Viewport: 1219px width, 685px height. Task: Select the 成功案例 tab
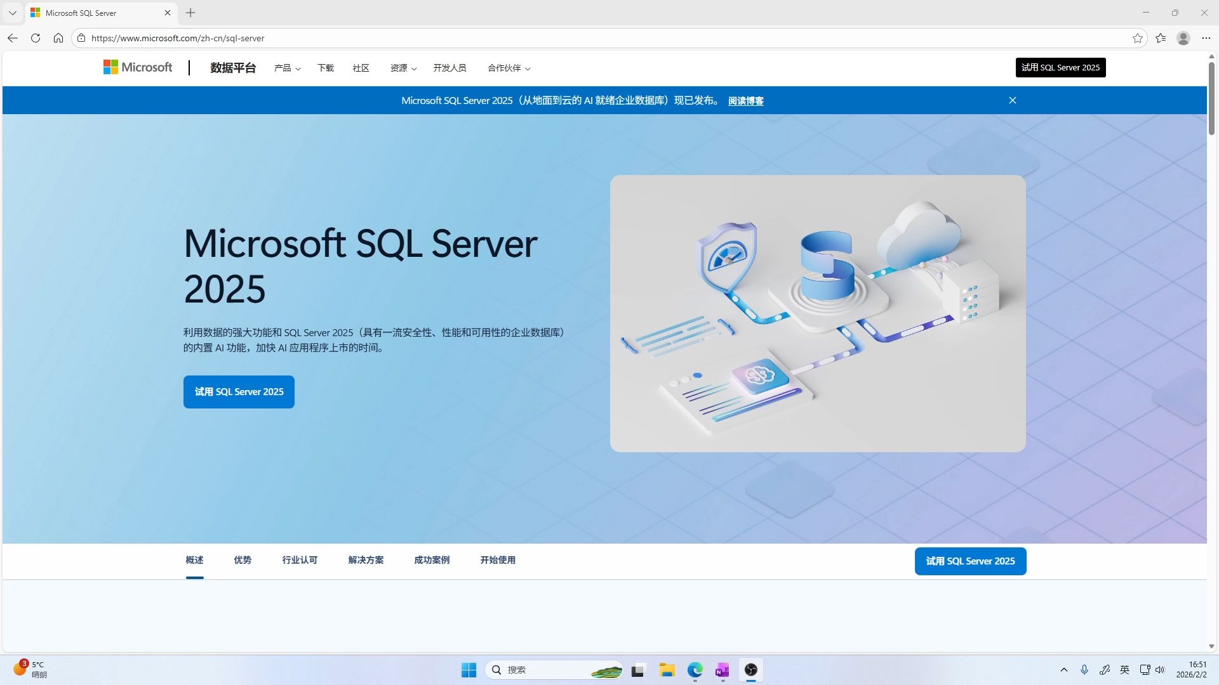click(x=432, y=560)
